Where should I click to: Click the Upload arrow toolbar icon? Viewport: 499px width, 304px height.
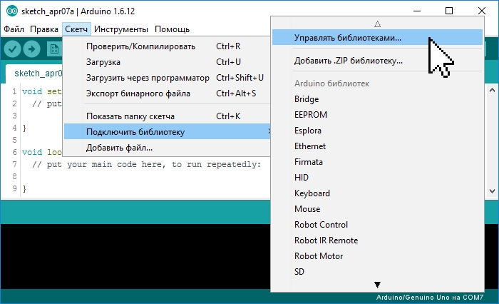tap(32, 49)
